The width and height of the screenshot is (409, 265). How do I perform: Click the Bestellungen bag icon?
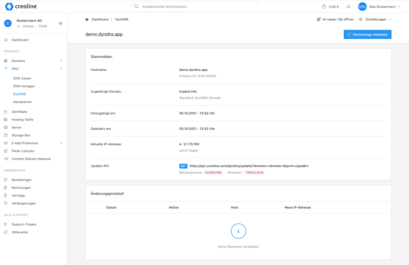point(6,180)
